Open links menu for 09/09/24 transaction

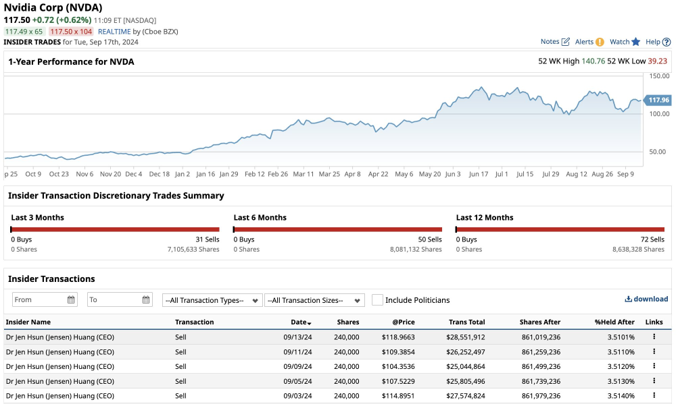coord(654,366)
